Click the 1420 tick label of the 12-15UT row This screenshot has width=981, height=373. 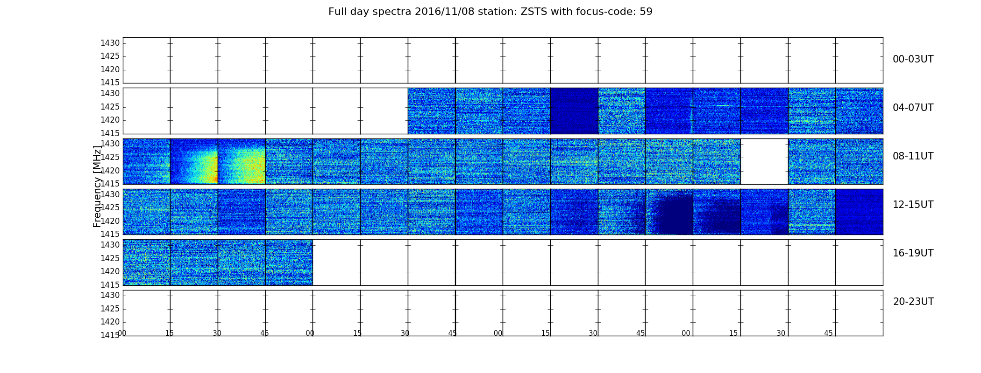pos(110,221)
